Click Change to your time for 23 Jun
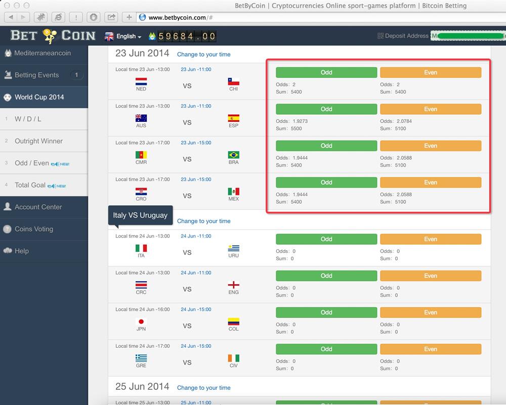The image size is (506, 405). coord(203,55)
